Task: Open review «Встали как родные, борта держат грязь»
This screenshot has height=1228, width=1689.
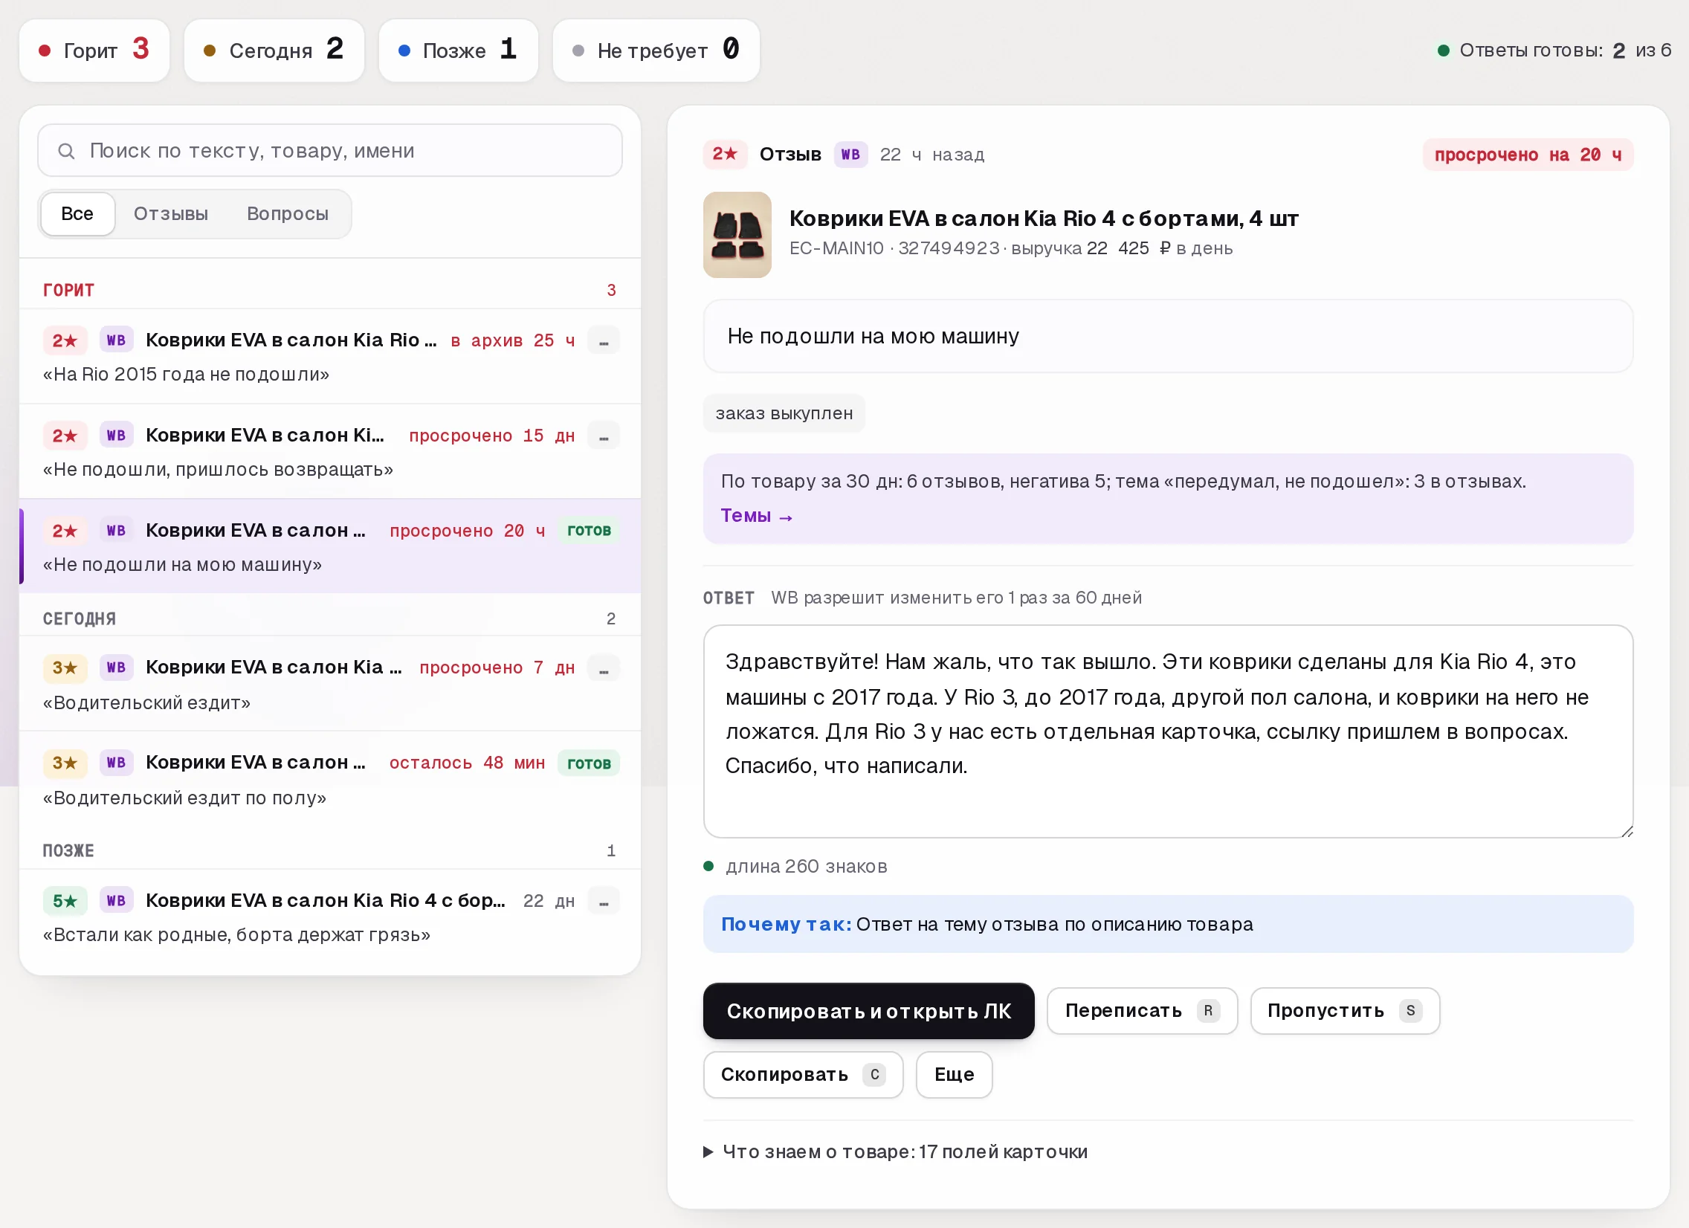Action: tap(330, 916)
